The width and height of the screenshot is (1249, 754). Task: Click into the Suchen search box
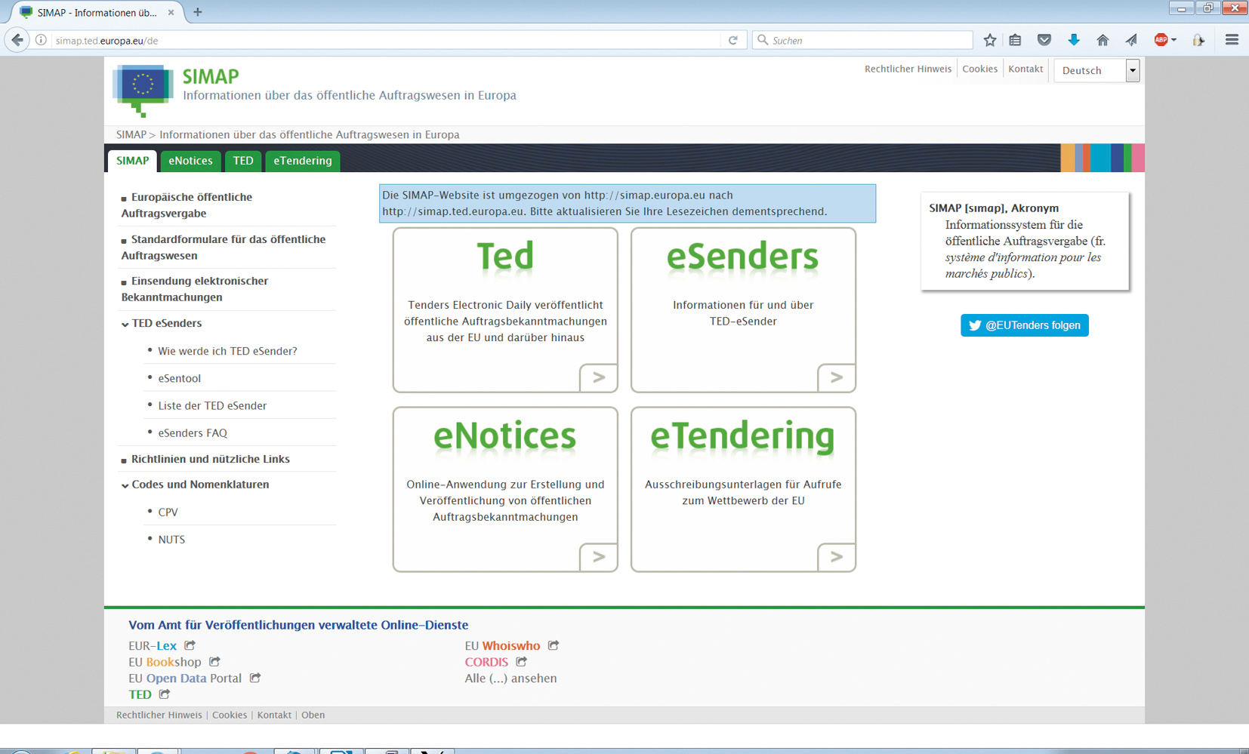tap(862, 40)
